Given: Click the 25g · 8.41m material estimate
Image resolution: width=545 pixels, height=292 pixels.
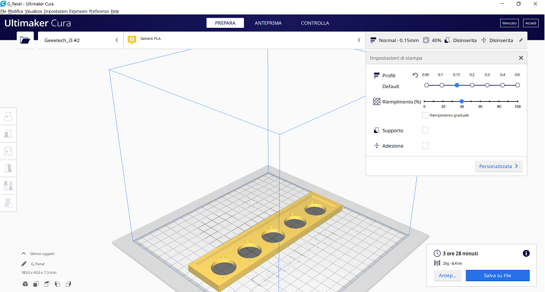Looking at the screenshot, I should tap(452, 264).
